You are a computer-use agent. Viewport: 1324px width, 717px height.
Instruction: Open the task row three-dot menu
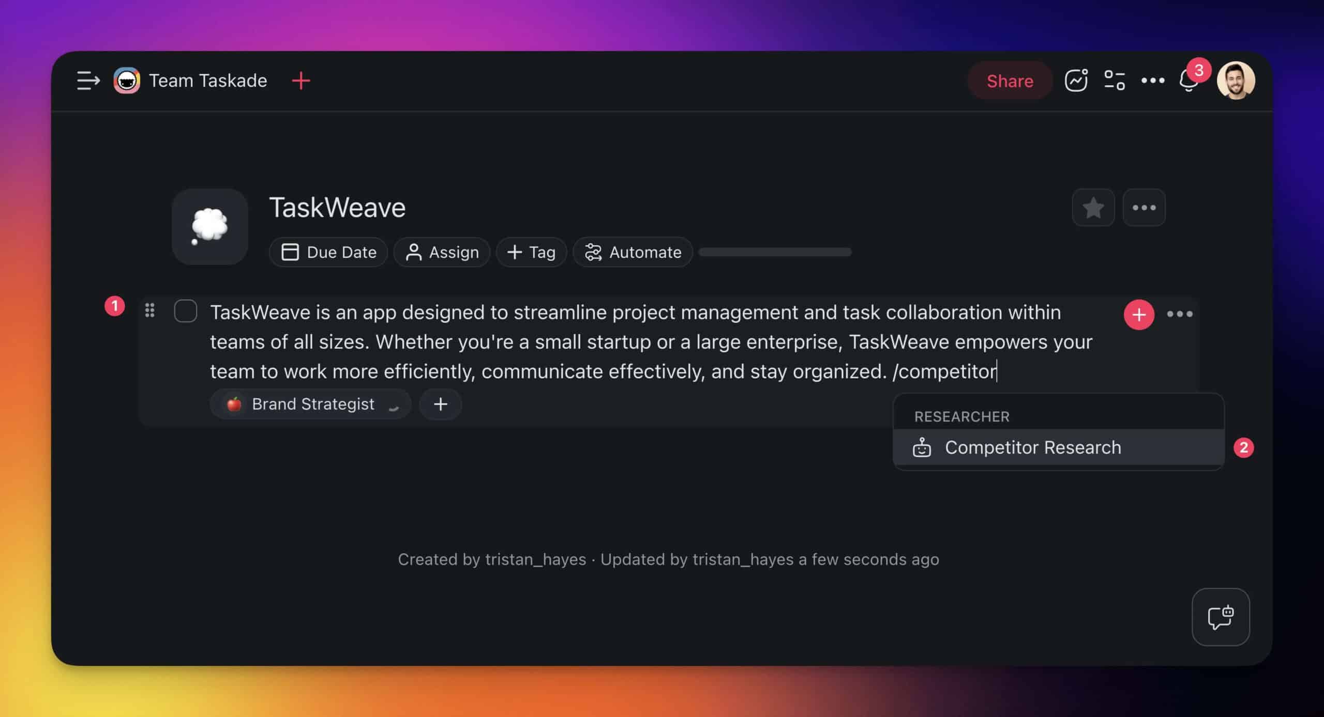[1180, 314]
